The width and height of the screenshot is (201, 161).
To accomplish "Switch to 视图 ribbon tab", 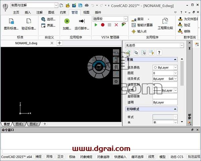I will click(x=86, y=12).
